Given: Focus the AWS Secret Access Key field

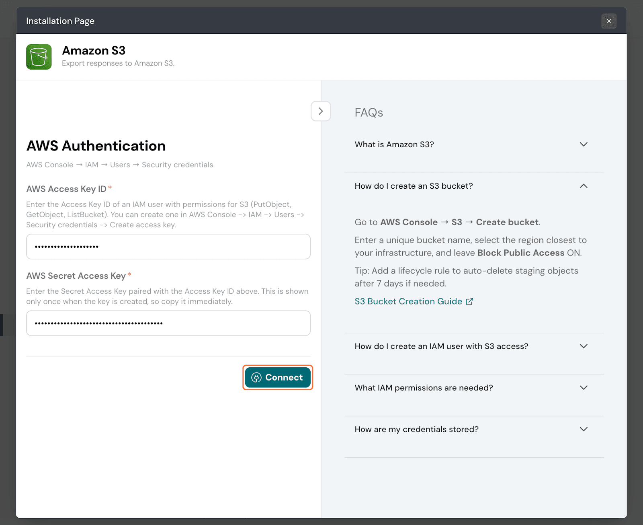Looking at the screenshot, I should pos(168,323).
